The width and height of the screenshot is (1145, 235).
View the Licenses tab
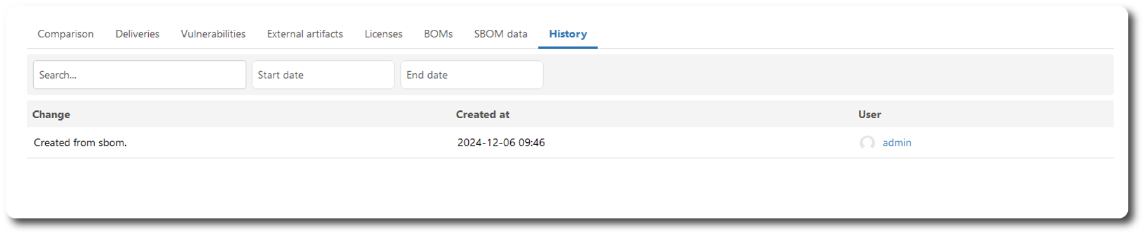click(384, 34)
